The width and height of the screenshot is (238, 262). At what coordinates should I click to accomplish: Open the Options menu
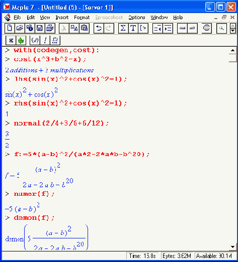tap(137, 18)
